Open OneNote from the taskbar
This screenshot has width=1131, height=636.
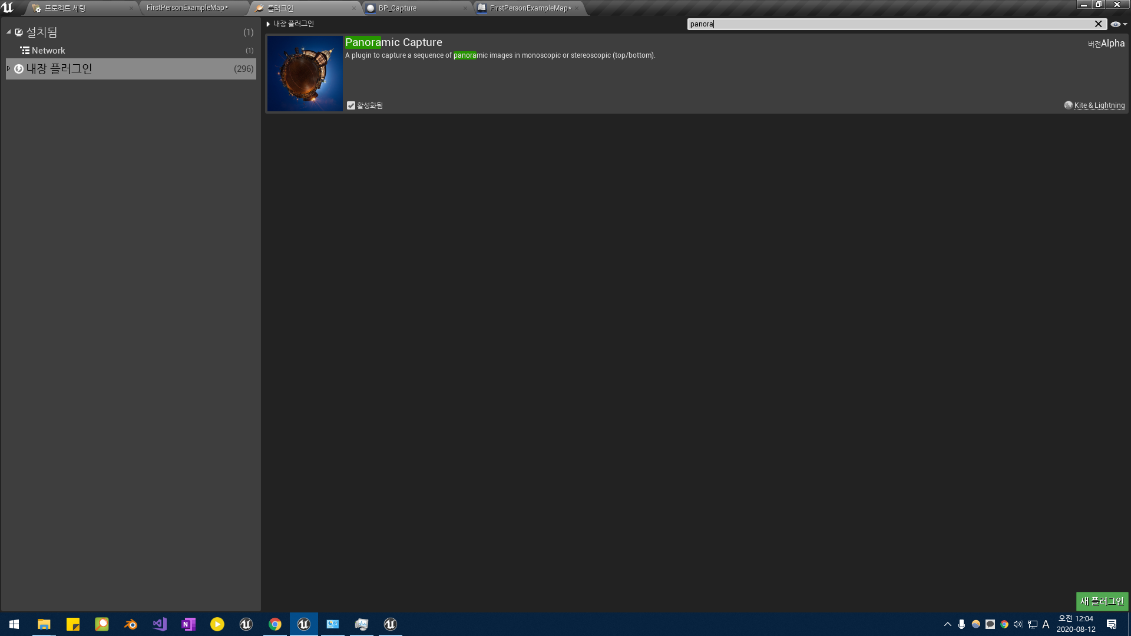[188, 624]
